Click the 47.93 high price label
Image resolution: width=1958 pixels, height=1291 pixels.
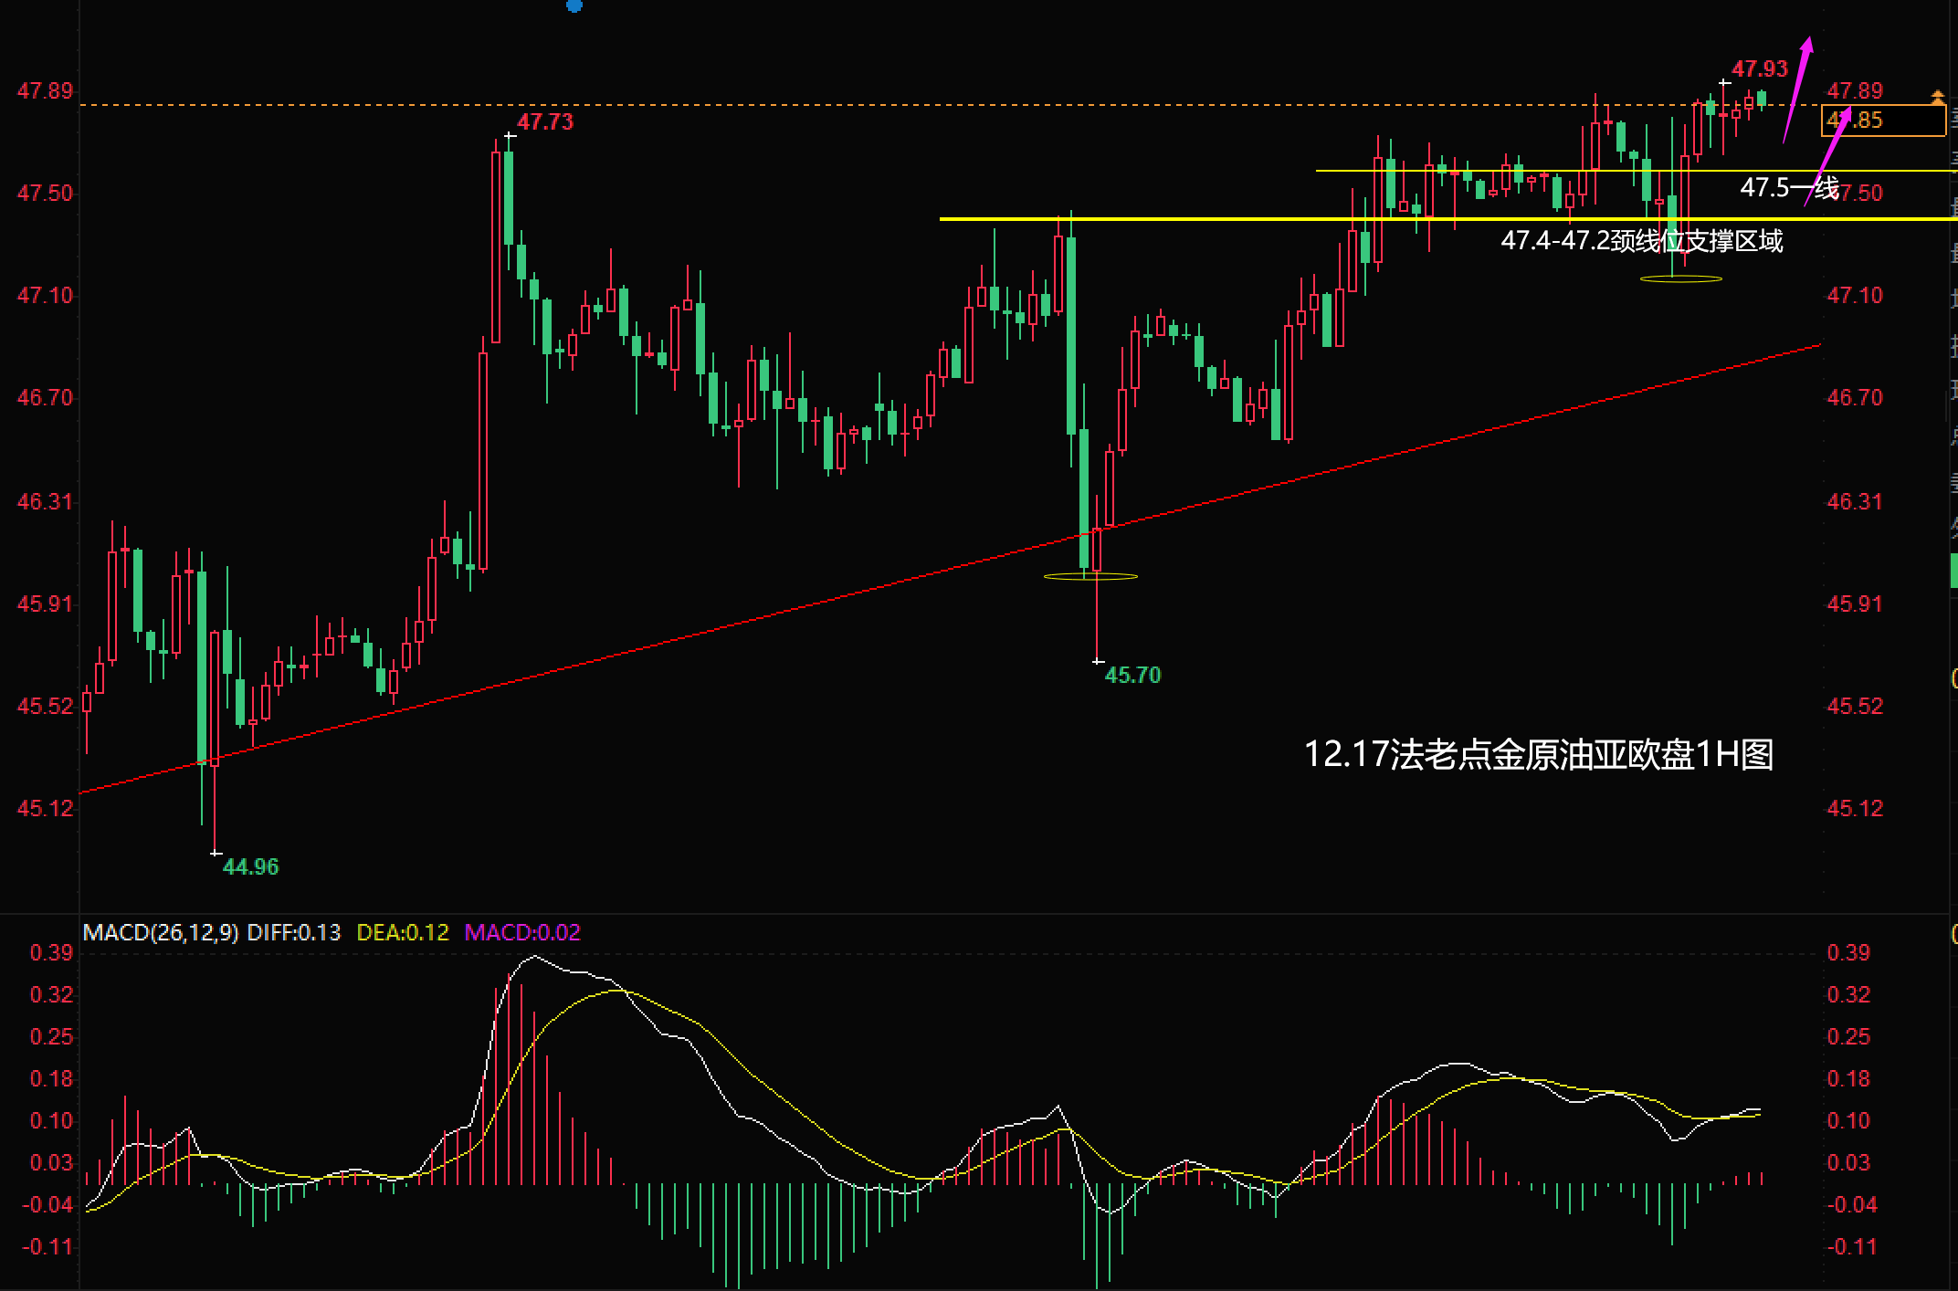(1759, 69)
